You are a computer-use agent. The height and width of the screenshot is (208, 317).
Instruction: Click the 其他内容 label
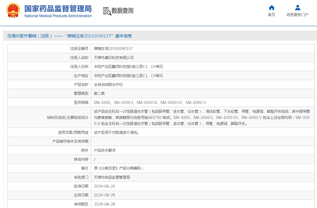click(81, 159)
